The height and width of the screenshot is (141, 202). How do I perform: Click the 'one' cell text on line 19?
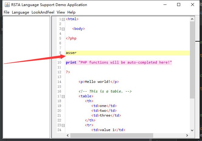(x=103, y=106)
